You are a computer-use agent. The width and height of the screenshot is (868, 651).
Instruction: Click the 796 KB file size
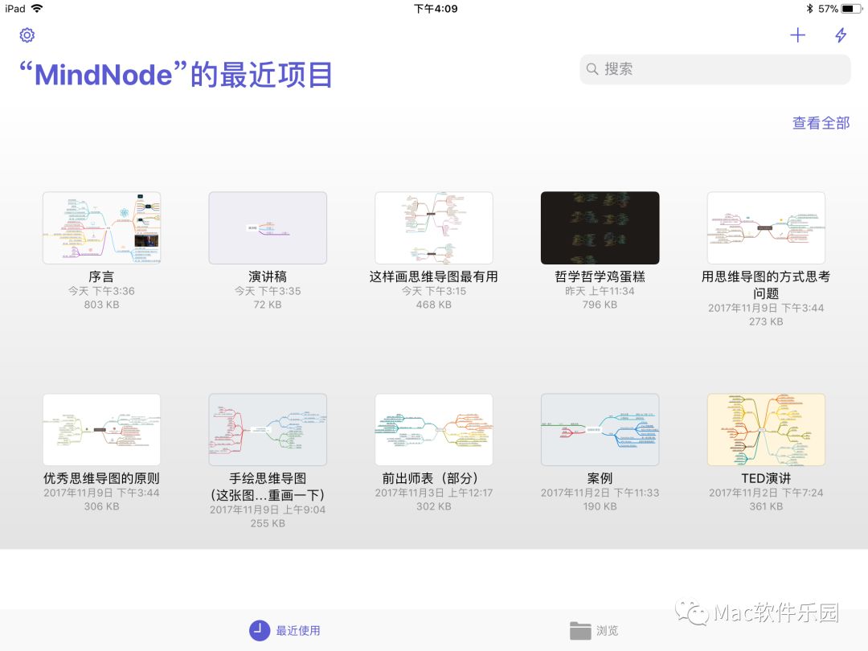tap(600, 305)
